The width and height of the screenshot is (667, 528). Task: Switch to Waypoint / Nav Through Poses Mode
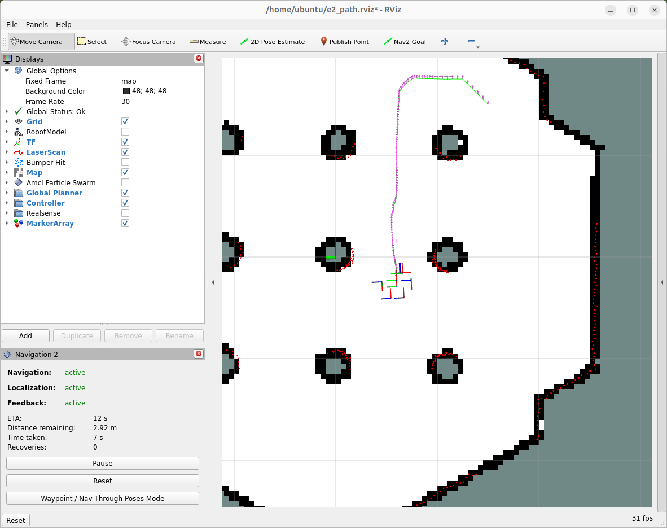103,498
